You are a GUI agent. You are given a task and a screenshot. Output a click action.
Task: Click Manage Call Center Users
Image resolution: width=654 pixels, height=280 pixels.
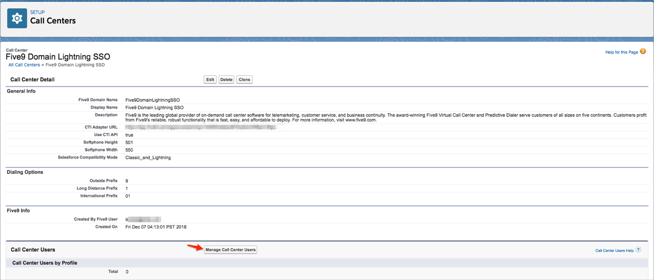click(231, 249)
